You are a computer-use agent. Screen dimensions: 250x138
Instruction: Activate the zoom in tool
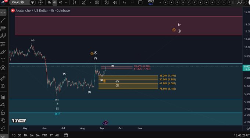(x=3, y=86)
